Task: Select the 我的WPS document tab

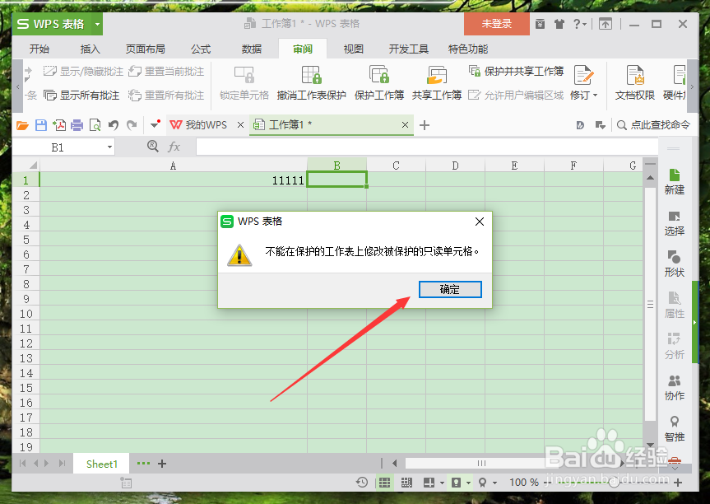Action: click(x=202, y=125)
